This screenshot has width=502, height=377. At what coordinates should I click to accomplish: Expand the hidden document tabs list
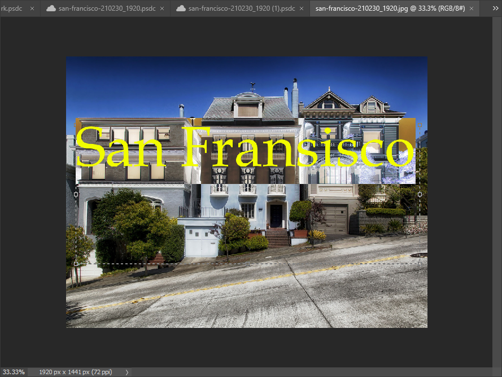pyautogui.click(x=495, y=8)
